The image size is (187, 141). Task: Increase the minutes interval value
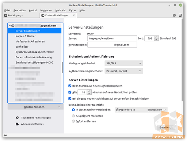point(89,91)
